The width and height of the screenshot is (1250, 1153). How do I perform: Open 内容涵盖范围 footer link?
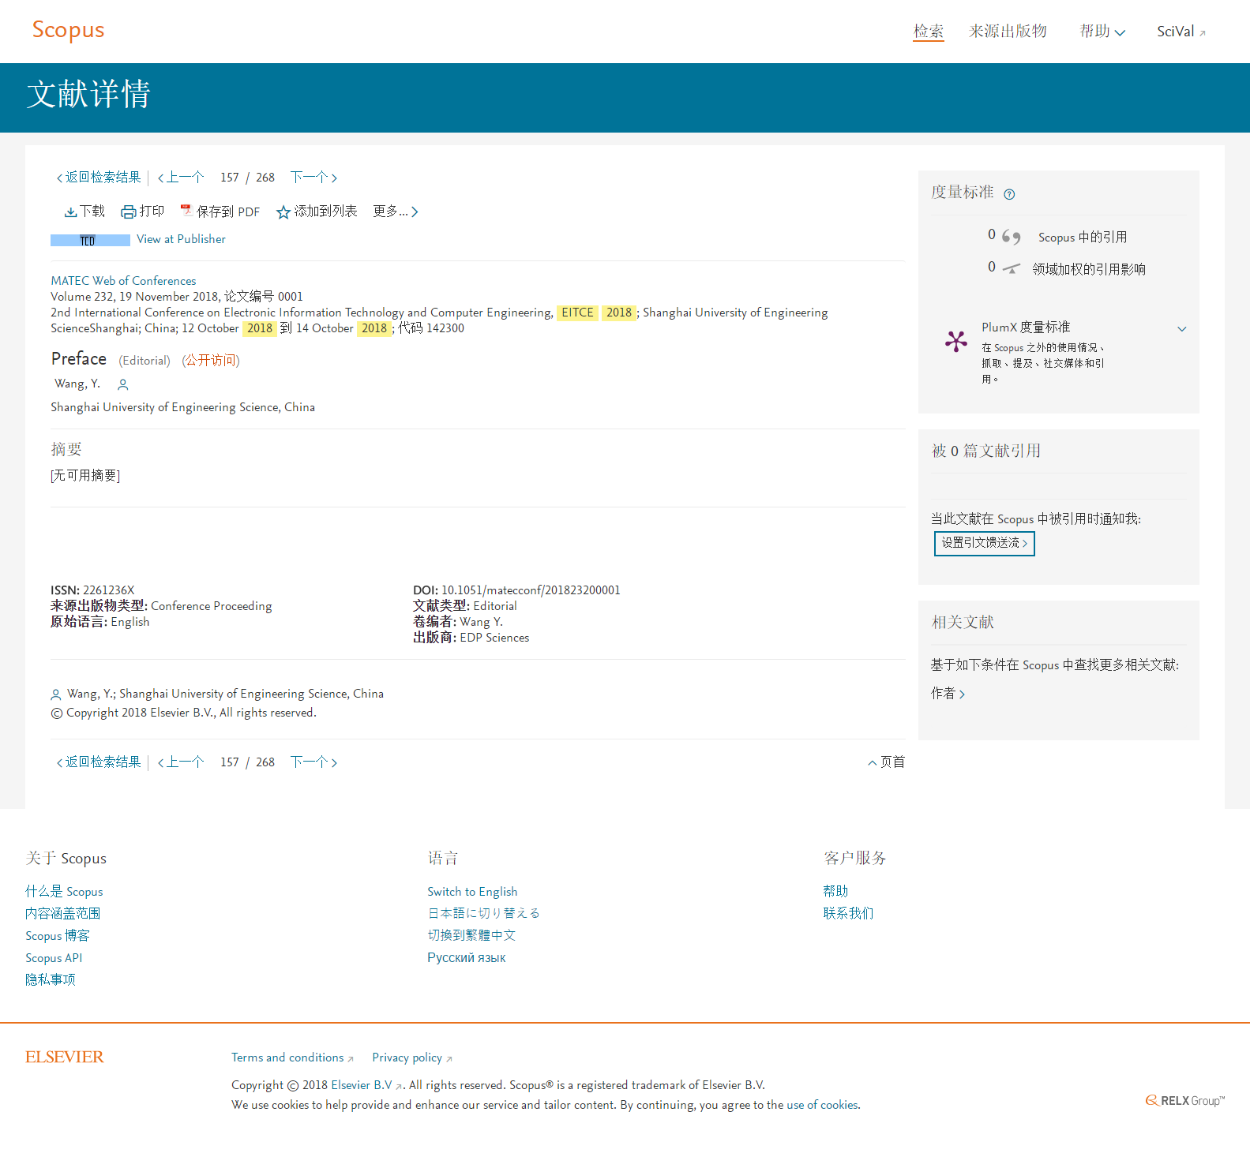63,914
